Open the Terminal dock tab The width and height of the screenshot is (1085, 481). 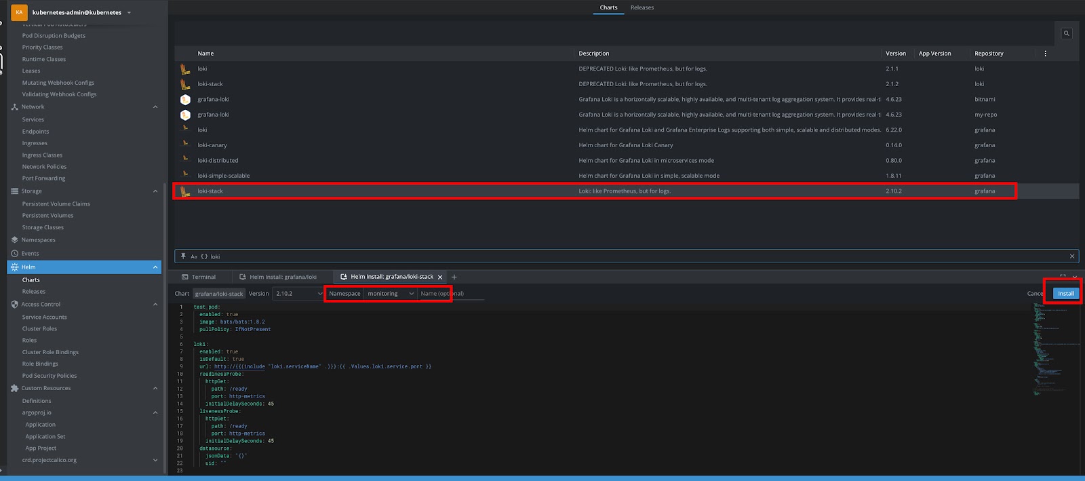[199, 277]
